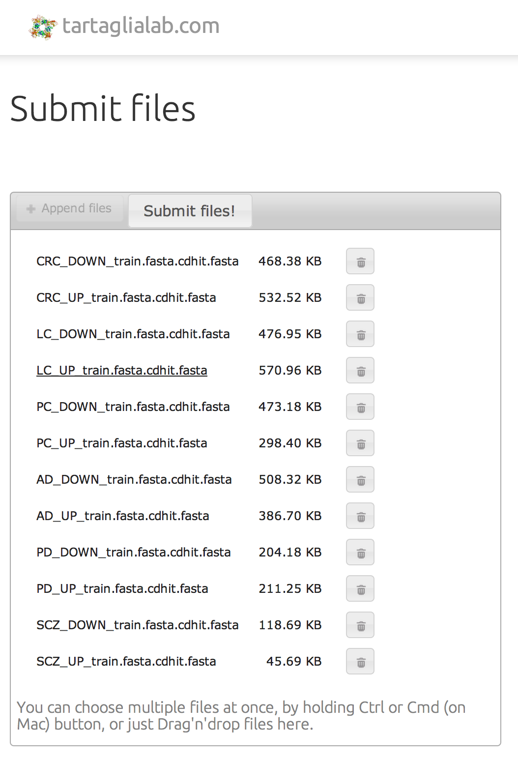Click the Append files button
Image resolution: width=518 pixels, height=761 pixels.
(x=70, y=208)
